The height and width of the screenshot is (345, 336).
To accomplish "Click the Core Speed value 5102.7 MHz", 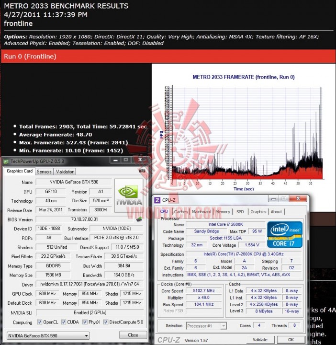I will point(204,291).
